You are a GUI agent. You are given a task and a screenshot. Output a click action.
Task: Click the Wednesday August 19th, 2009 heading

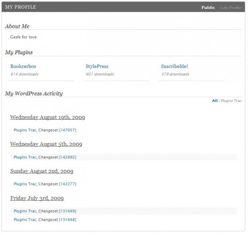tap(48, 117)
